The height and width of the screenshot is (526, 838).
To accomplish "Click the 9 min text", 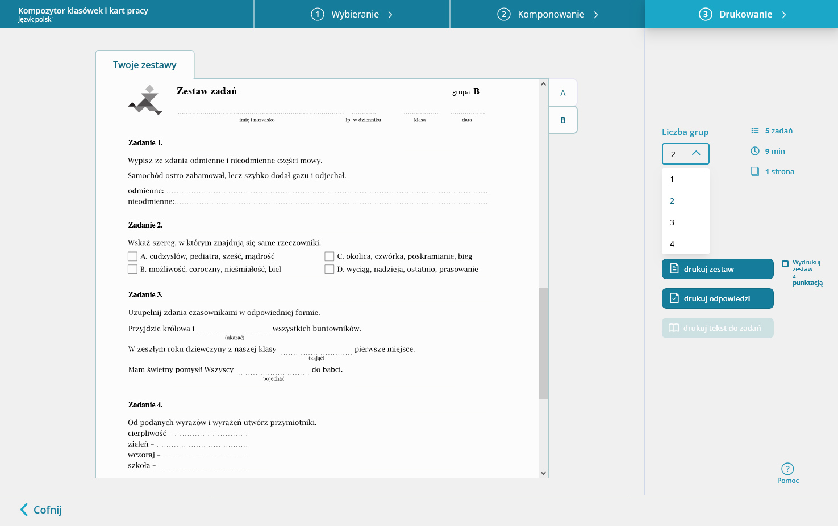I will coord(775,151).
